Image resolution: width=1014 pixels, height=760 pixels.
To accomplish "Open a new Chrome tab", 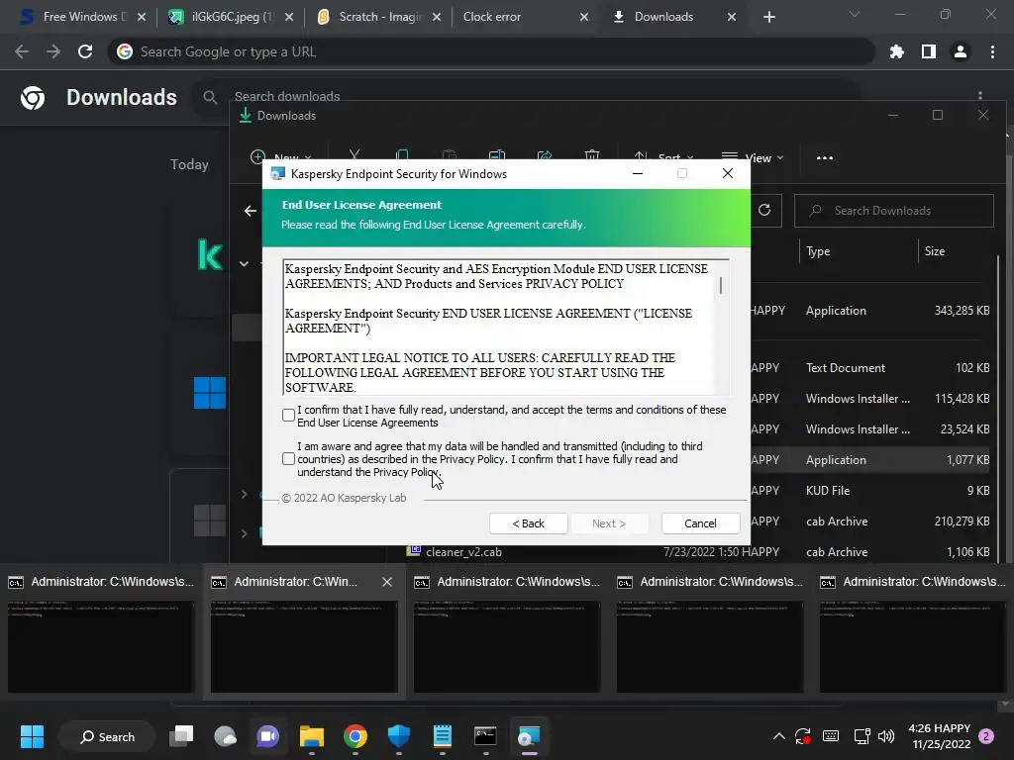I will click(x=768, y=17).
